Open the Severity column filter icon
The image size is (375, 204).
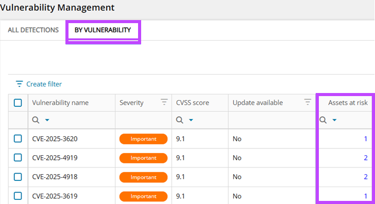tap(164, 102)
